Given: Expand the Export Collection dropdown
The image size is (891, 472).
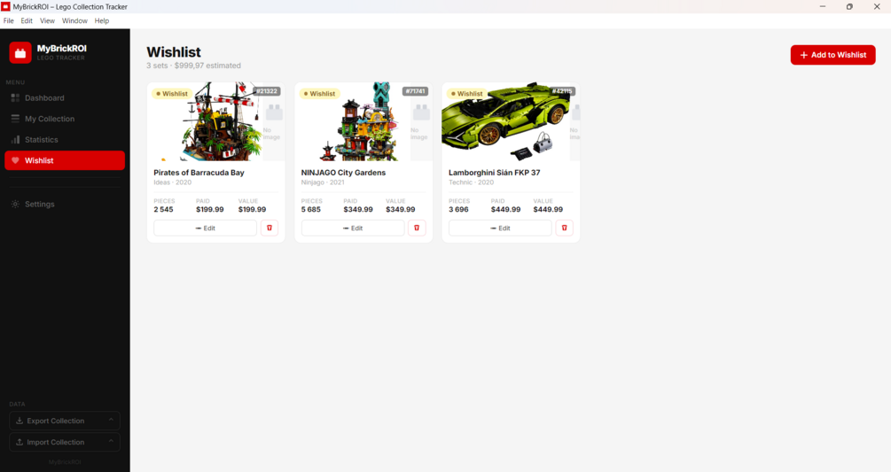Looking at the screenshot, I should point(65,421).
